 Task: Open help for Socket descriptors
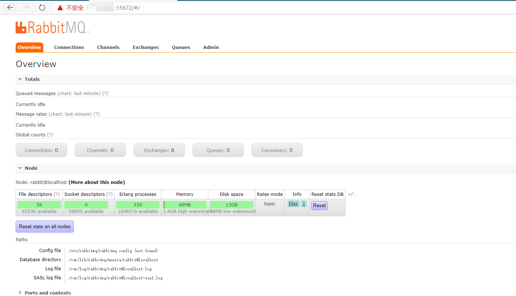tap(109, 194)
